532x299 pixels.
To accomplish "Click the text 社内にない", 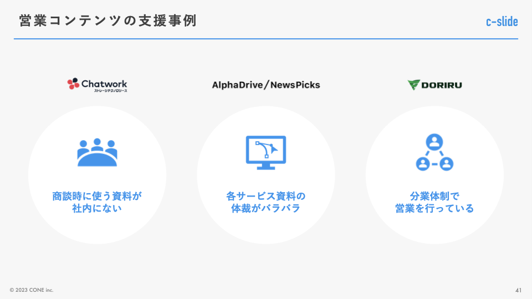I will [x=97, y=209].
